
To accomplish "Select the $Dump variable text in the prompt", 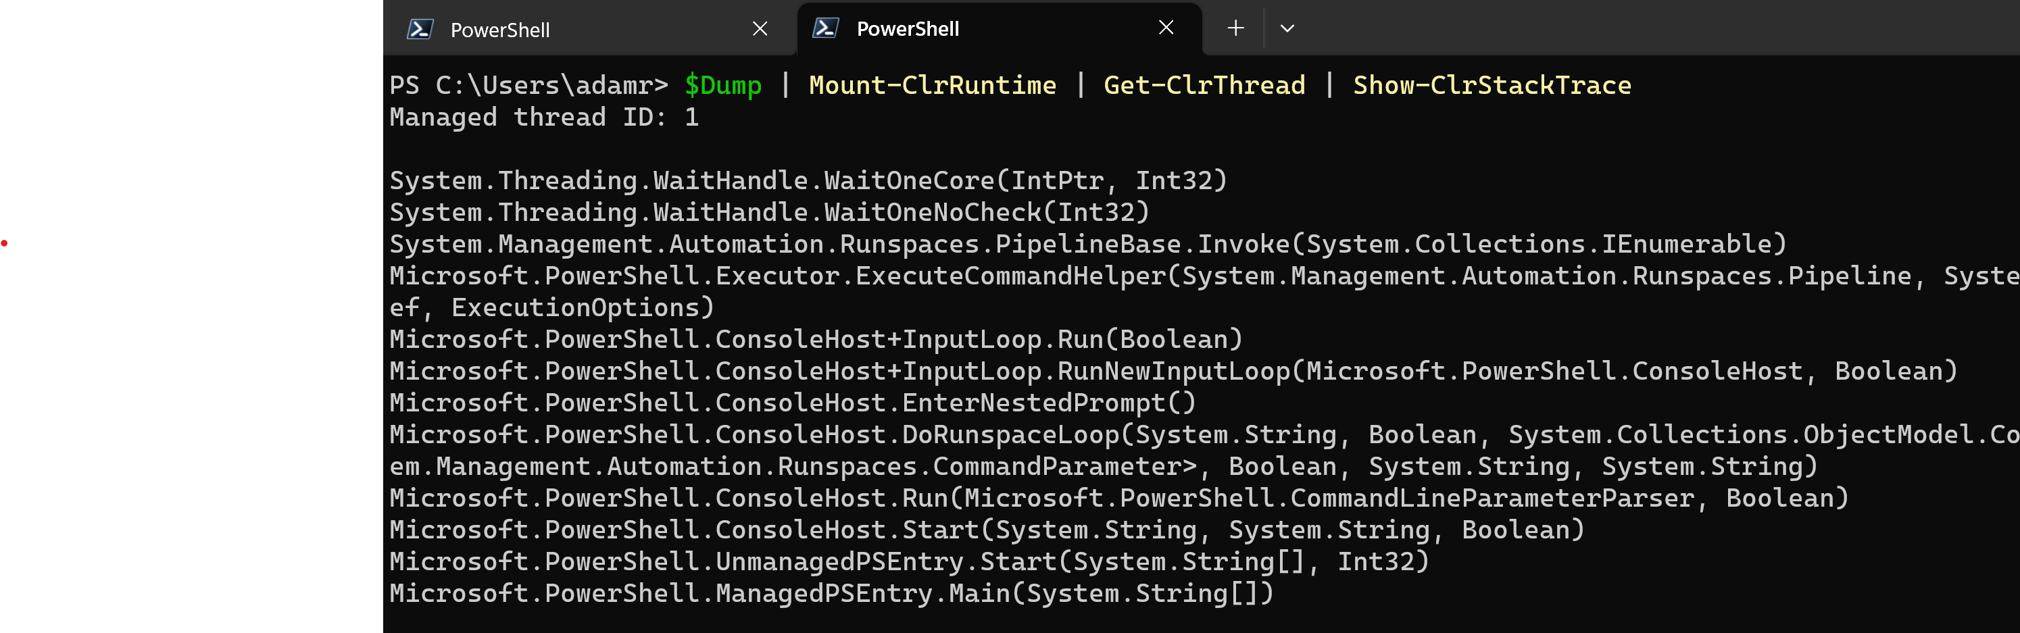I will coord(722,84).
